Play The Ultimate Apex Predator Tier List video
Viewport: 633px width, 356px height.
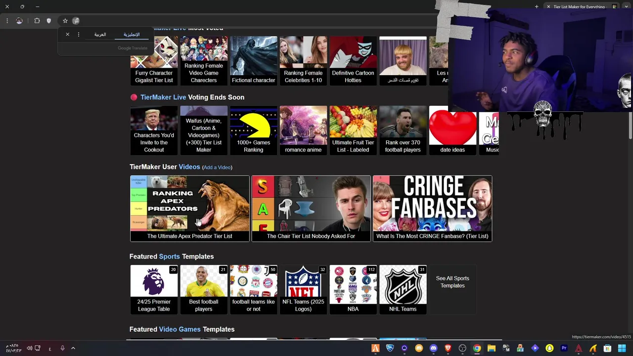pyautogui.click(x=190, y=209)
